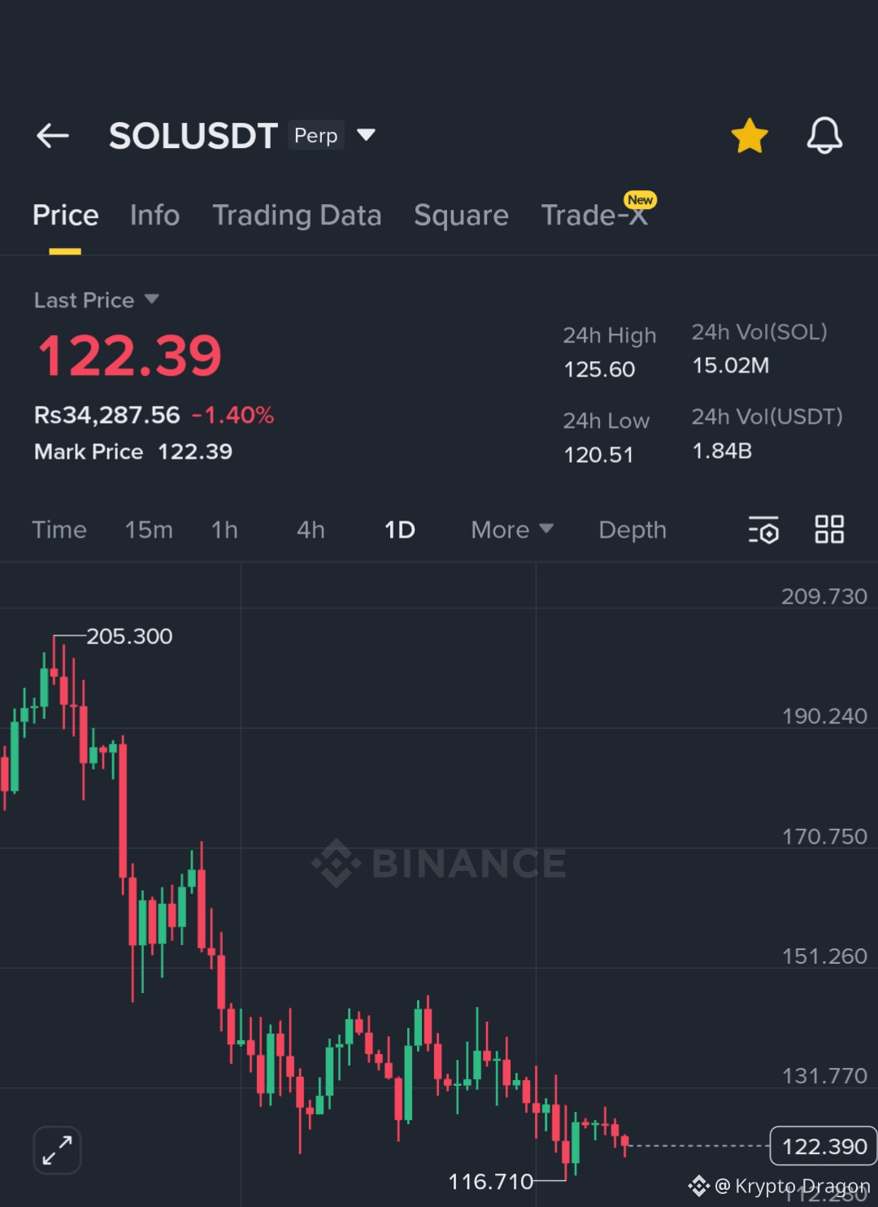Toggle the favorite star for SOLUSDT
This screenshot has width=878, height=1207.
750,135
